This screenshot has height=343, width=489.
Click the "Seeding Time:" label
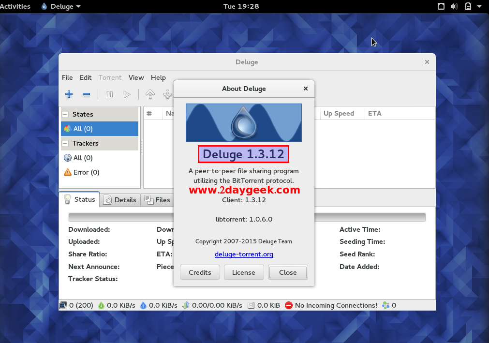(362, 242)
